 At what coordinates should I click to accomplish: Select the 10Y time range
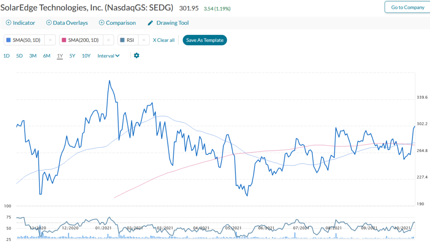(86, 56)
